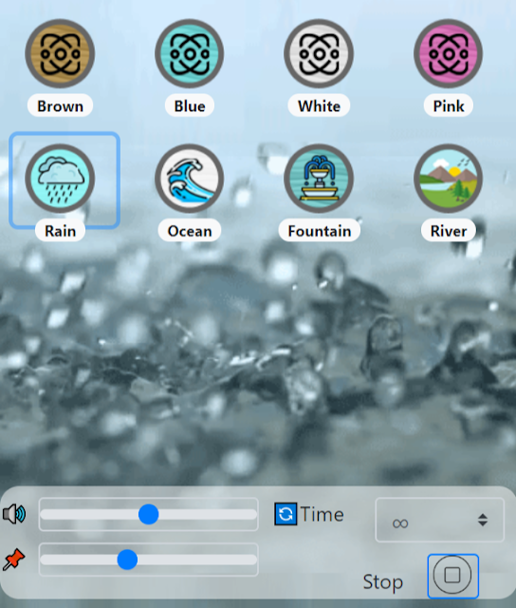Screen dimensions: 516x608
Task: Play the White noise sound
Action: pos(319,53)
